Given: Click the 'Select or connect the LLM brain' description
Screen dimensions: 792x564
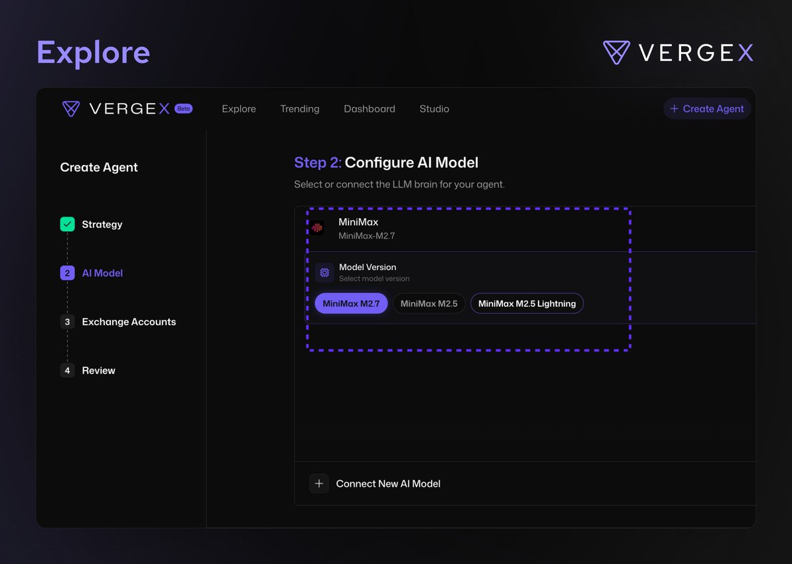Looking at the screenshot, I should (x=399, y=185).
